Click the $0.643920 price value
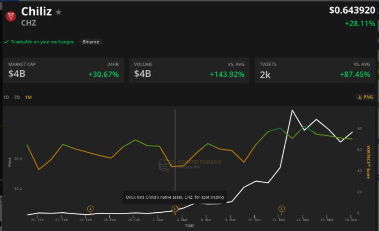The width and height of the screenshot is (379, 231). tap(352, 10)
